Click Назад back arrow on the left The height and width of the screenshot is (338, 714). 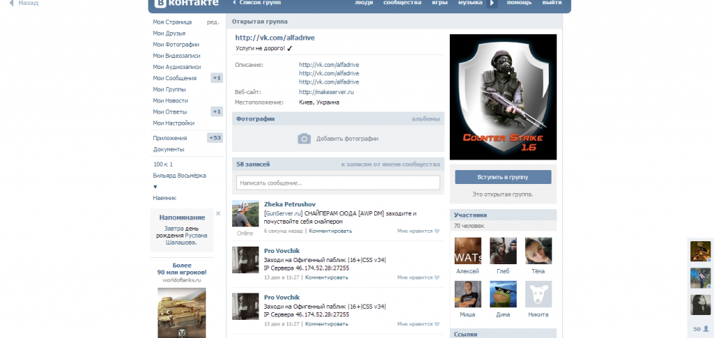[24, 3]
